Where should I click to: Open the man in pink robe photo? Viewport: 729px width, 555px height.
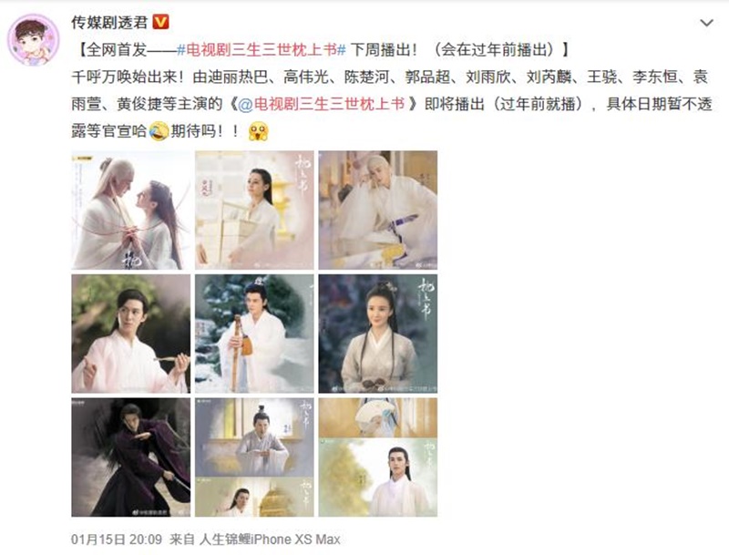[131, 334]
